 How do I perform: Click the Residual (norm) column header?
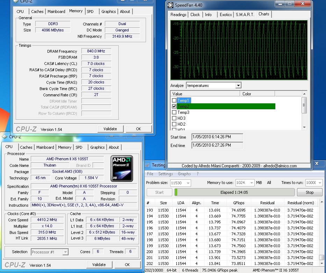[x=300, y=203]
